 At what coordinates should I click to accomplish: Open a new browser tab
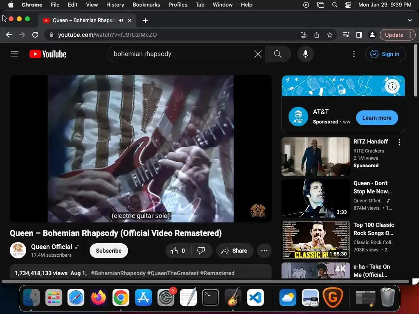click(145, 20)
